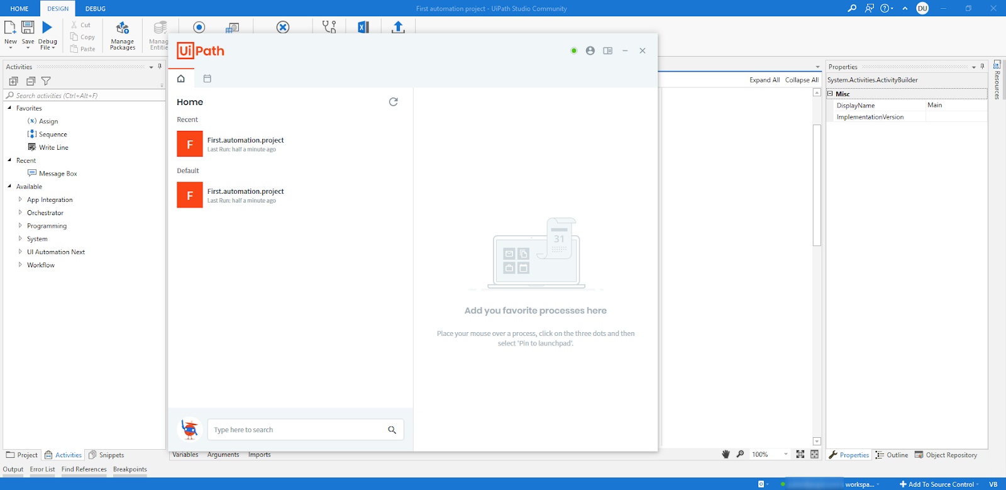This screenshot has width=1006, height=490.
Task: Switch to the Object Repository tab
Action: tap(946, 455)
